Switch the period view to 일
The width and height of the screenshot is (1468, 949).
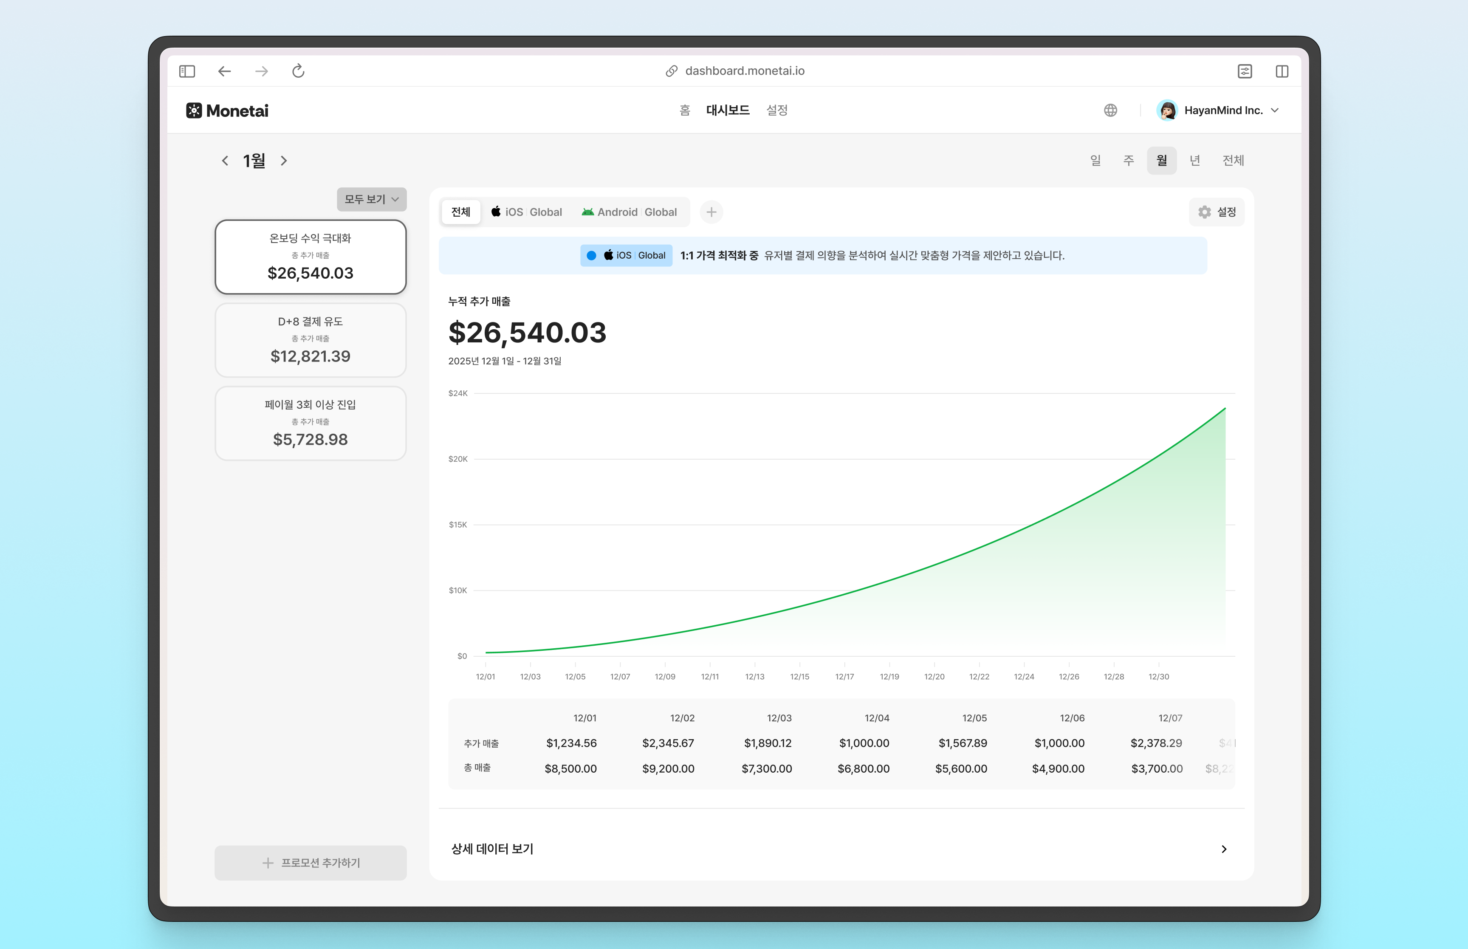(1095, 160)
